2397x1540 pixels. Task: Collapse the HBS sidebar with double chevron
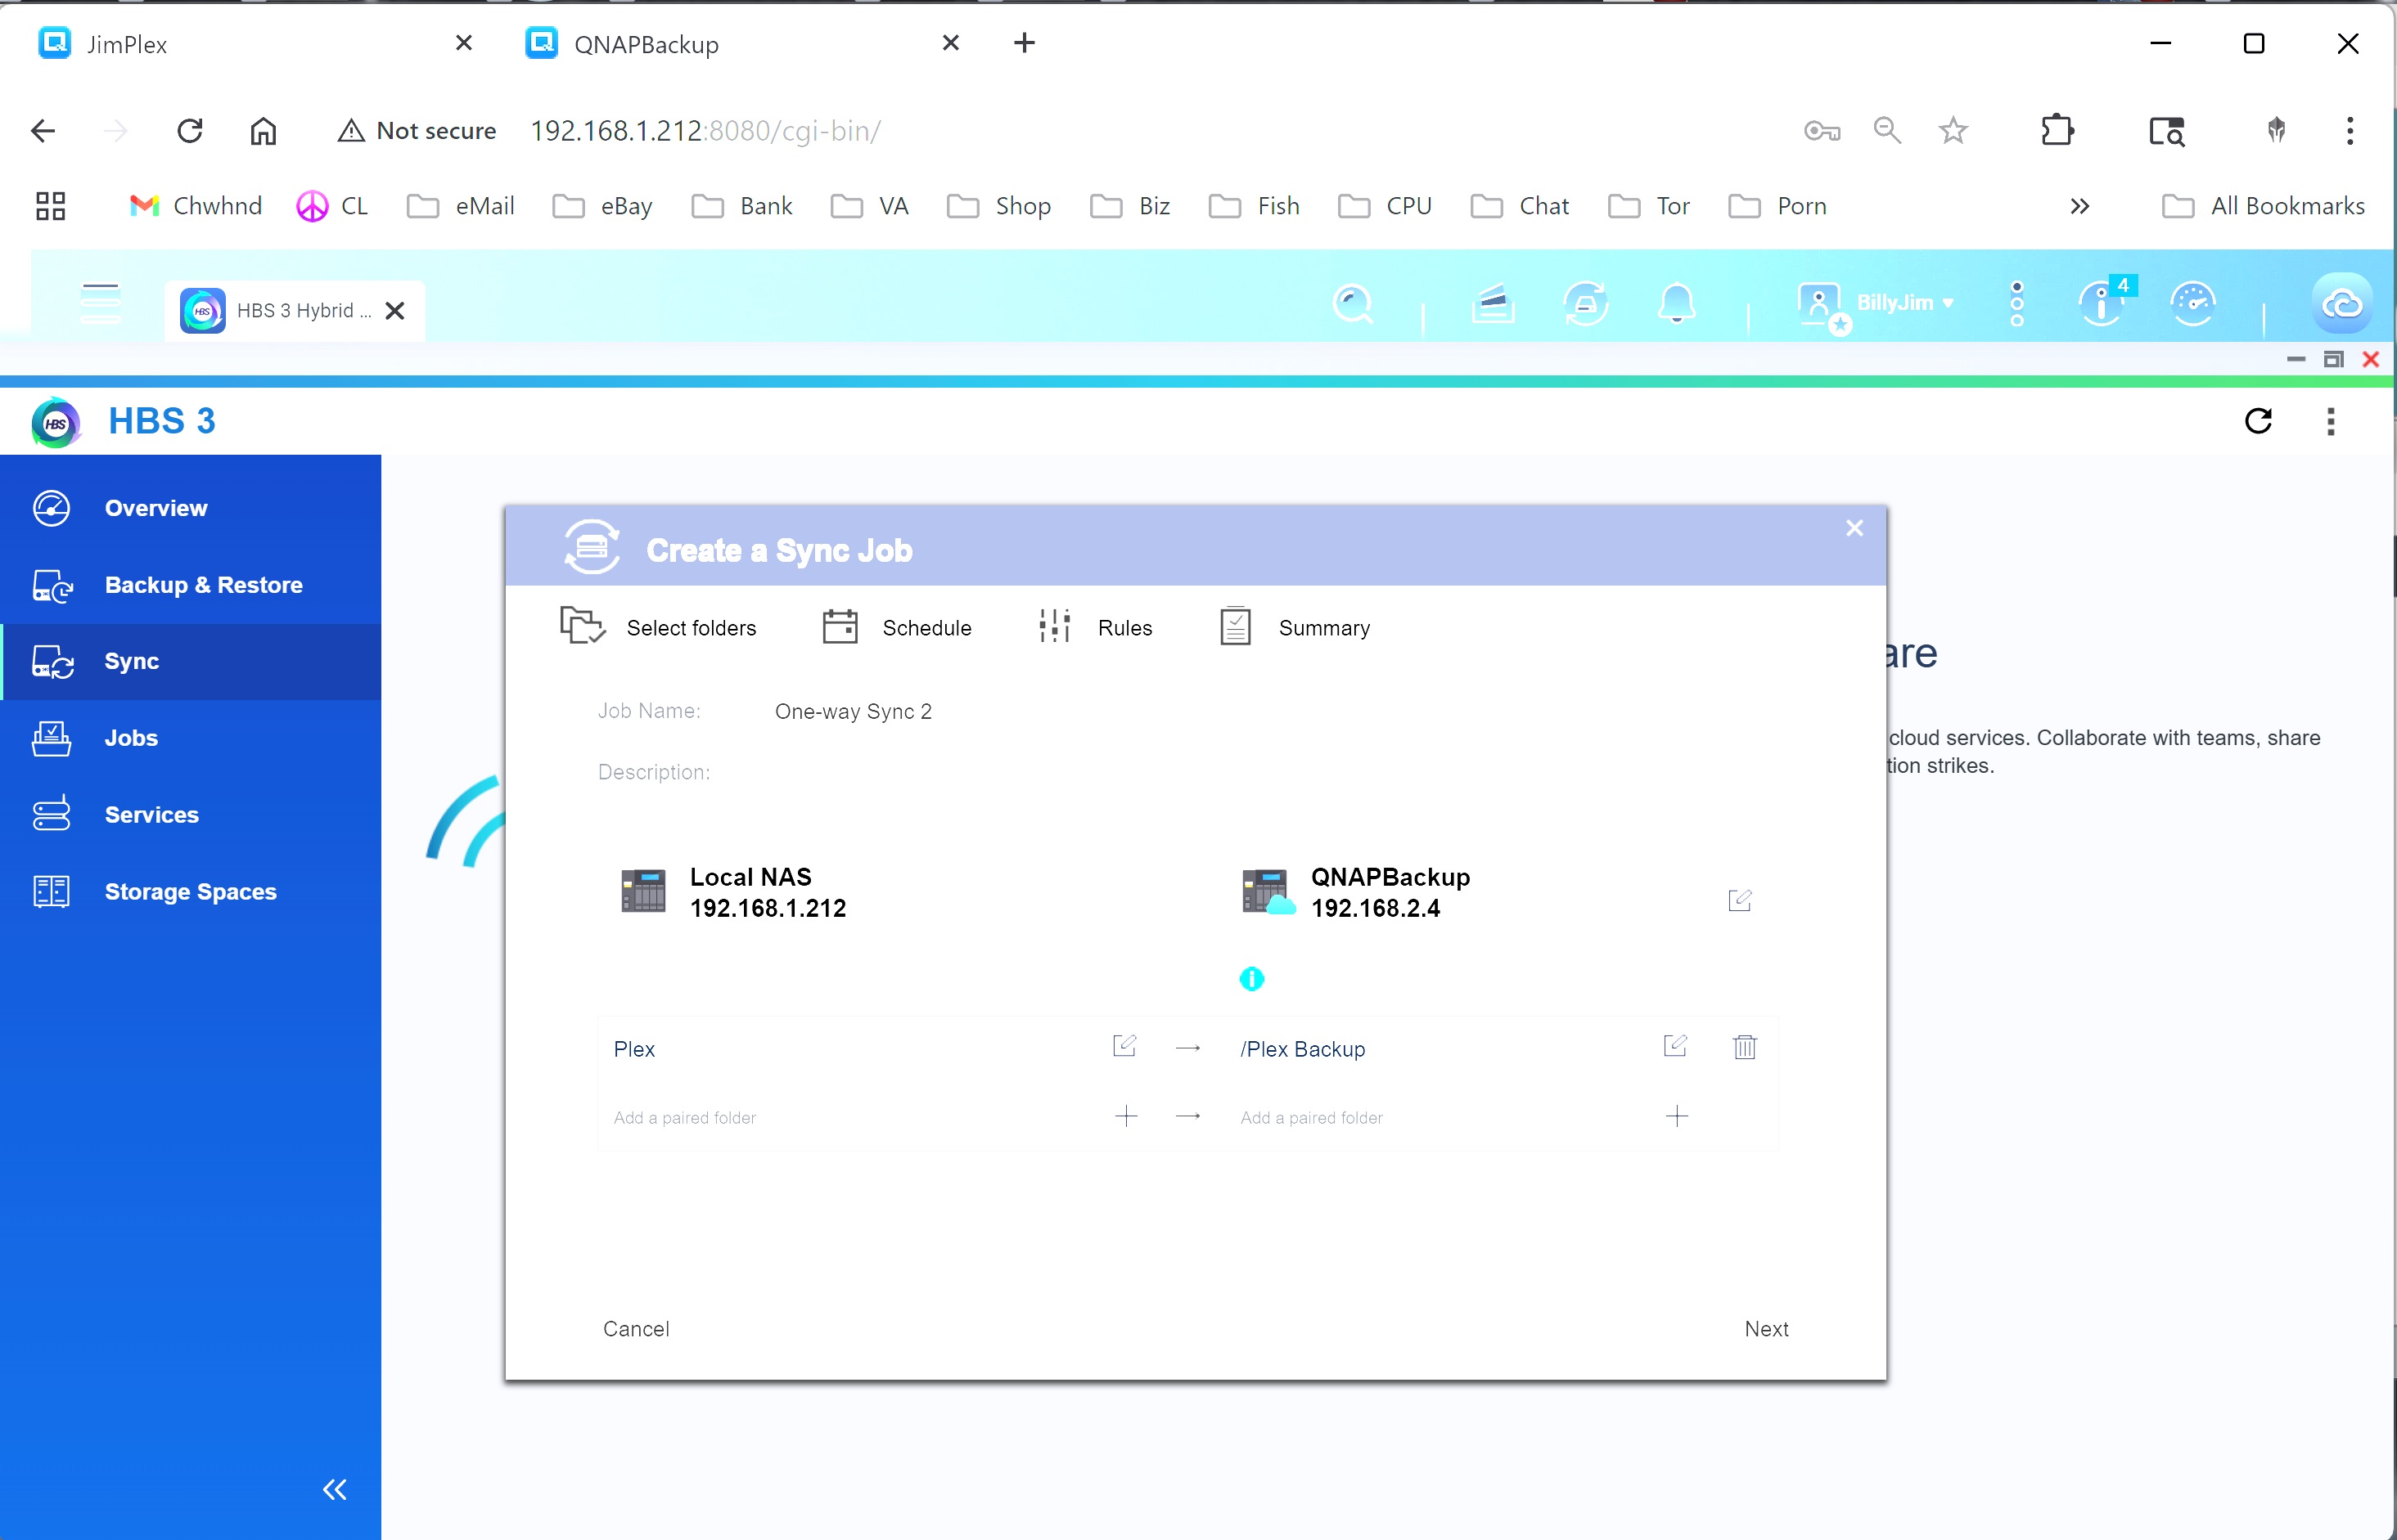click(336, 1489)
